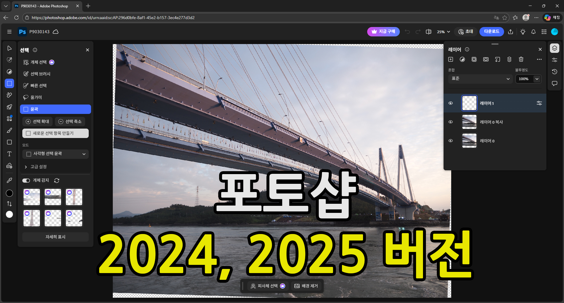Open the share export icon
This screenshot has height=303, width=564.
coord(511,32)
